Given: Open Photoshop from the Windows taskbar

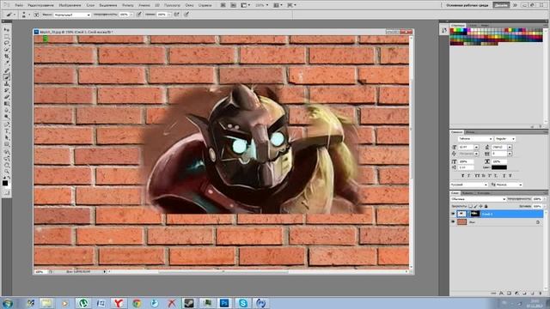Looking at the screenshot, I should coord(224,303).
